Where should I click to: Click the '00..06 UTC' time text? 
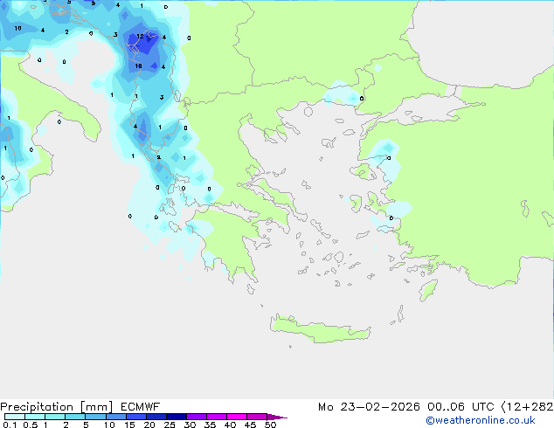click(x=461, y=407)
